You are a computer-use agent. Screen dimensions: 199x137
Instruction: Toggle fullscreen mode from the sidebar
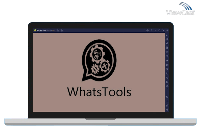[x=167, y=35]
